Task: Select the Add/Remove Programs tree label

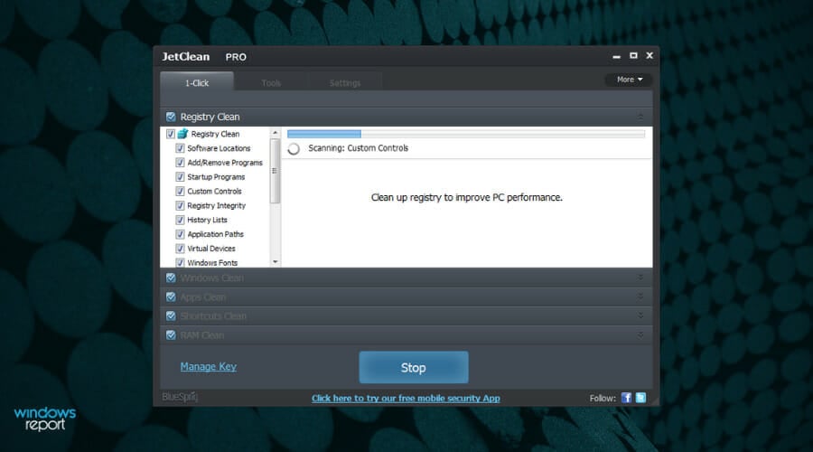Action: tap(225, 163)
